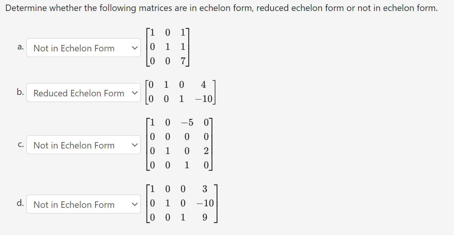Click the chevron arrow on dropdown b

[135, 93]
